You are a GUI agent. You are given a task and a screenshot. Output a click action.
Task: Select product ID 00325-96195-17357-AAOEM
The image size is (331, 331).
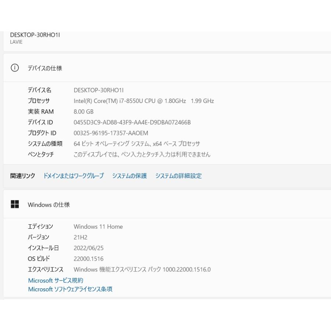[111, 133]
